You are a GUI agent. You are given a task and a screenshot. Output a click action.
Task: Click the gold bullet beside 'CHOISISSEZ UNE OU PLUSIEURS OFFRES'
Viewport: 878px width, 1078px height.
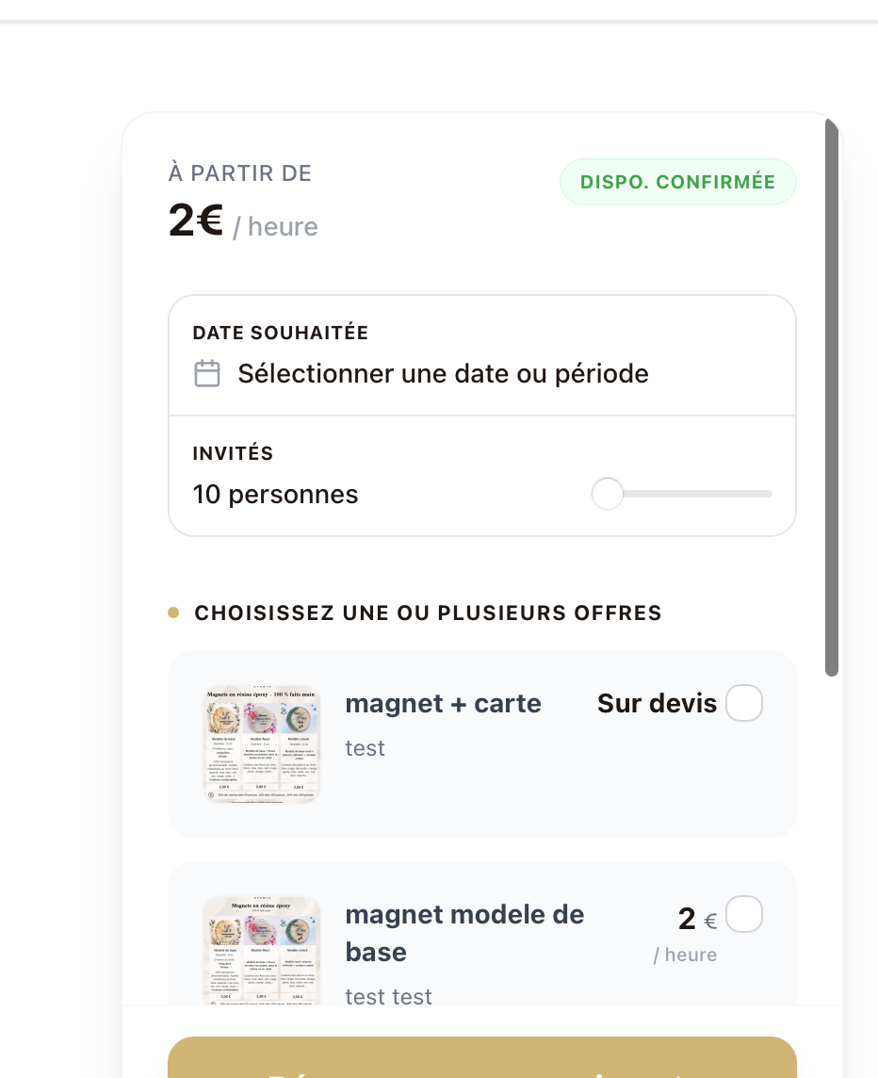click(x=173, y=612)
